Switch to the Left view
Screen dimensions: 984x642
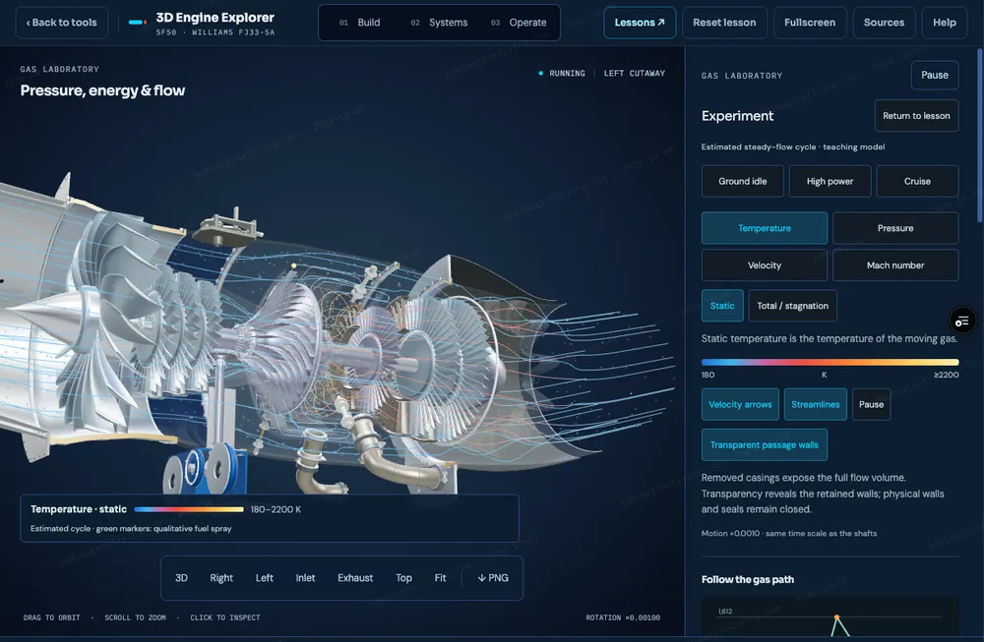click(264, 578)
